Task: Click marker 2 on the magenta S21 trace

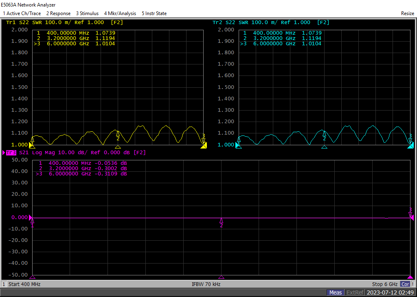Action: [222, 221]
